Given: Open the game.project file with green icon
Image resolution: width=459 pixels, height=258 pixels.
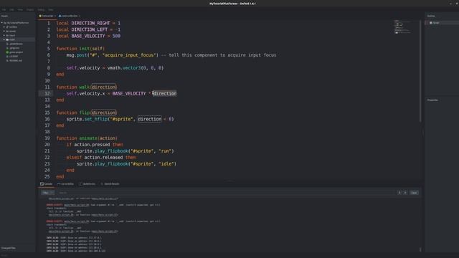Looking at the screenshot, I should pos(16,52).
